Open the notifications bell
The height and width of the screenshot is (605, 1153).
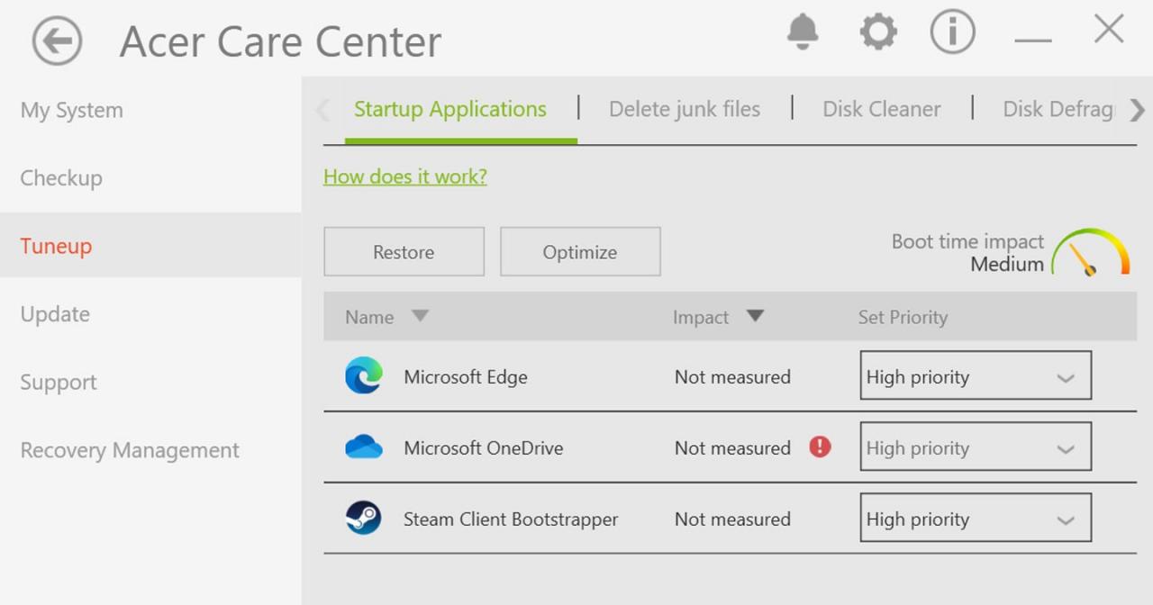tap(803, 32)
